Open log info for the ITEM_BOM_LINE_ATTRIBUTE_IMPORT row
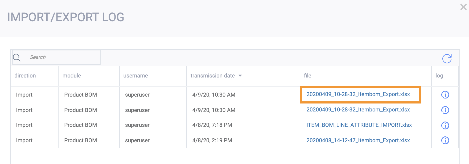This screenshot has width=469, height=164. [x=445, y=125]
